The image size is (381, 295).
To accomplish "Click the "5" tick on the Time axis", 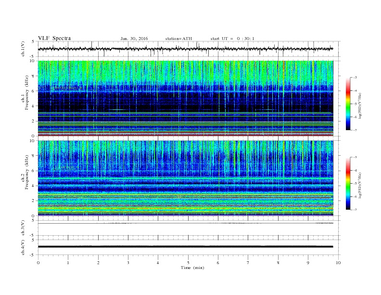I will [x=188, y=263].
